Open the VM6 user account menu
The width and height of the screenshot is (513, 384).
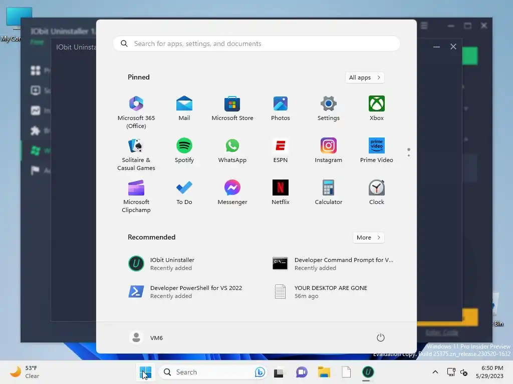click(146, 337)
